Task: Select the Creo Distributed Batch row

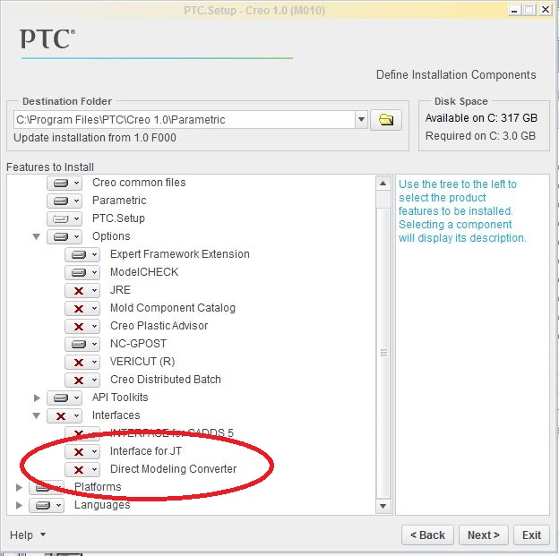Action: pyautogui.click(x=166, y=380)
